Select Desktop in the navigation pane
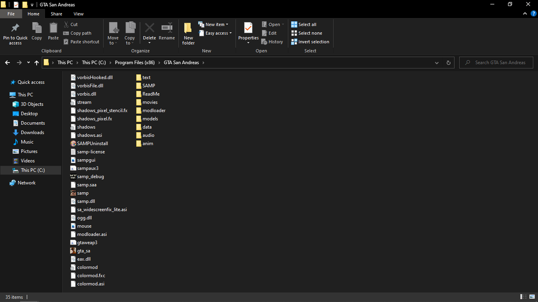 [x=29, y=114]
